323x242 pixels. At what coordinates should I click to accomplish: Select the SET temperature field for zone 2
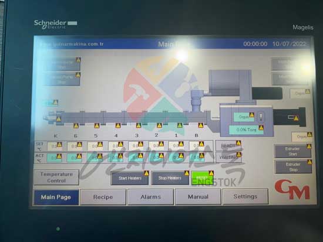point(156,145)
